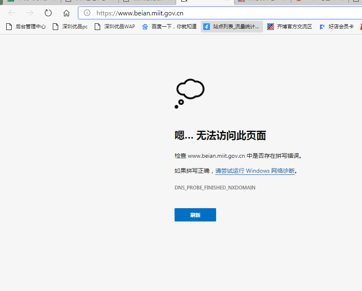The height and width of the screenshot is (291, 362).
Task: Open the 齐博官方交流区 bookmark
Action: click(x=289, y=27)
